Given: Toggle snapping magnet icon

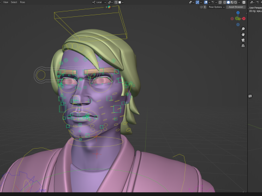Looking at the screenshot, I should coord(116,2).
